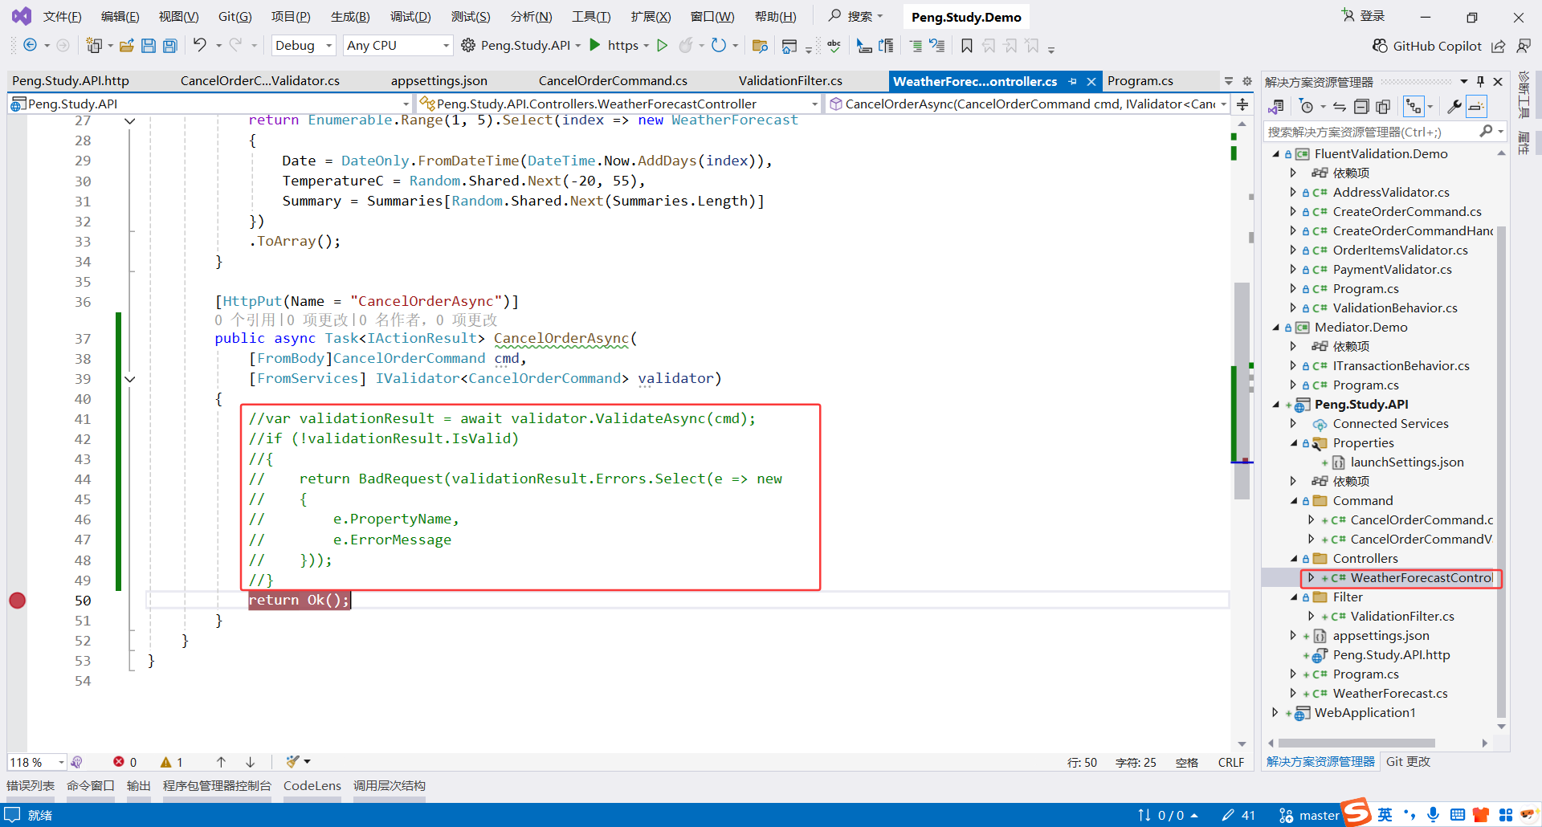Click the 搜索 search box in title bar
The height and width of the screenshot is (827, 1542).
click(x=856, y=16)
